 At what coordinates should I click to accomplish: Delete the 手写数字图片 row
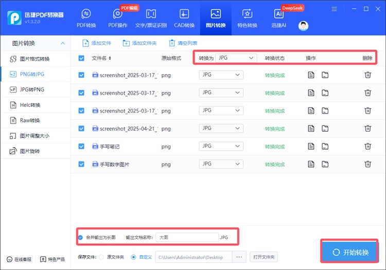368,164
